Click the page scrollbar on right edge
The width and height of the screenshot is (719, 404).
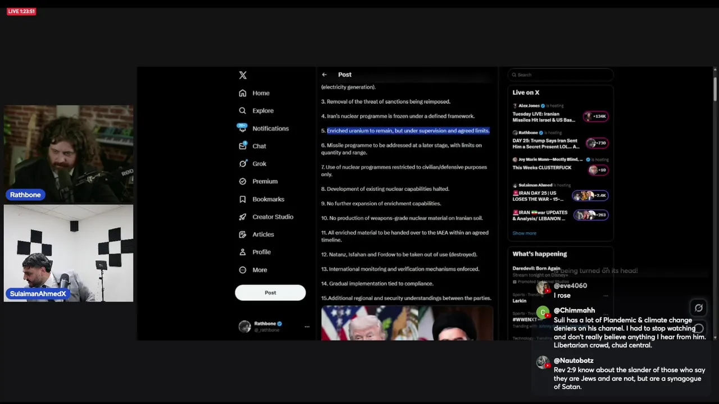coord(715,90)
